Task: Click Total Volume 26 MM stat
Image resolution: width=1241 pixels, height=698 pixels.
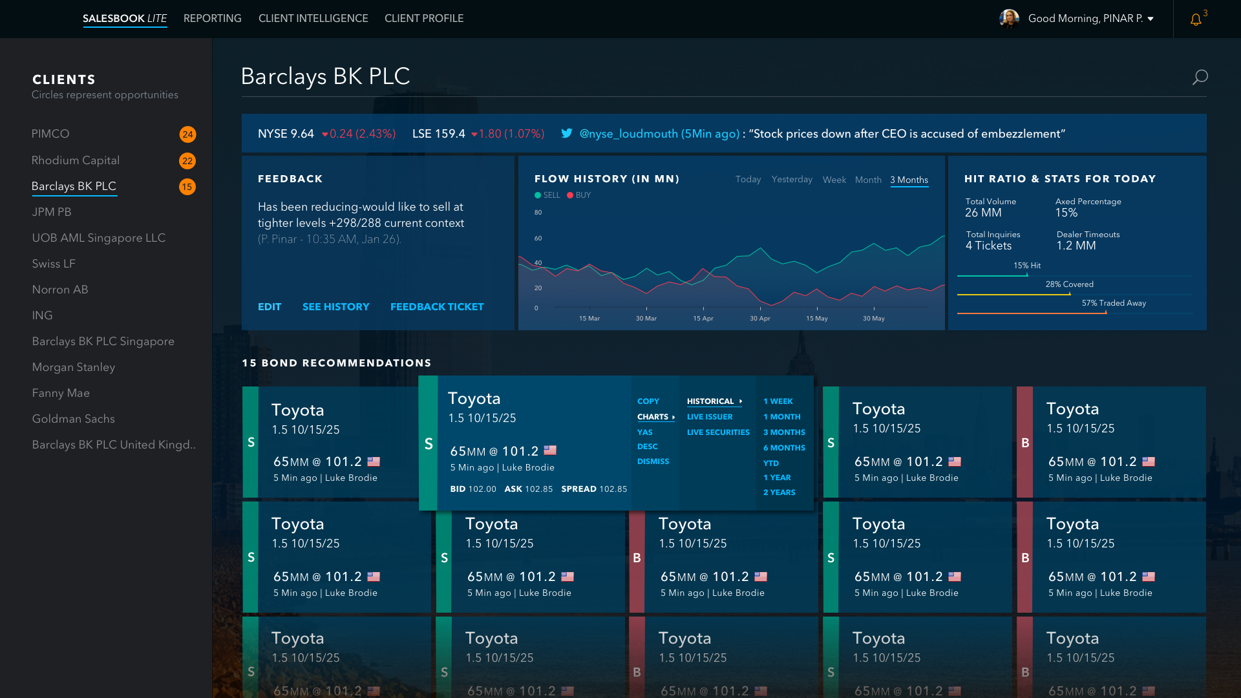Action: pyautogui.click(x=990, y=207)
